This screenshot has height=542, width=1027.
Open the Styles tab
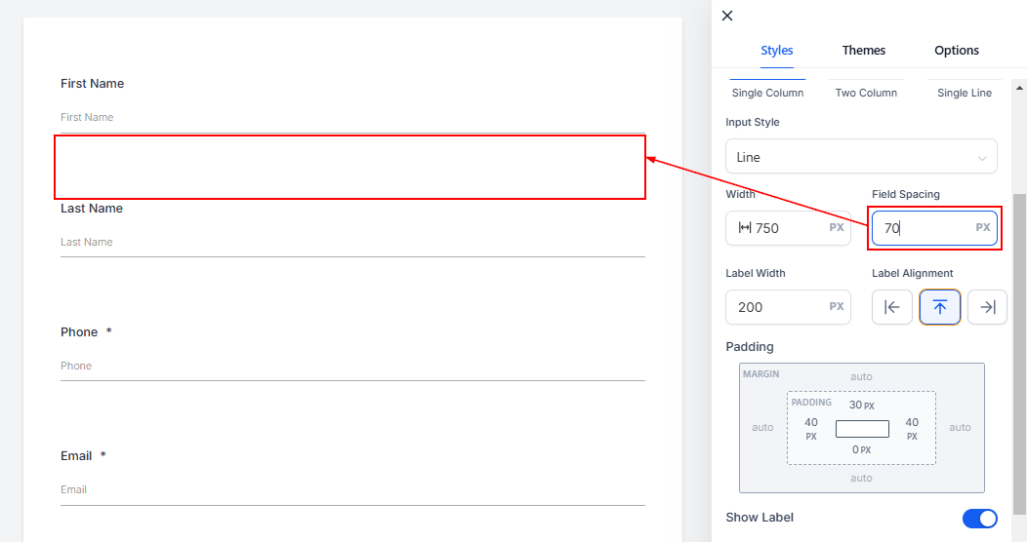pyautogui.click(x=776, y=51)
